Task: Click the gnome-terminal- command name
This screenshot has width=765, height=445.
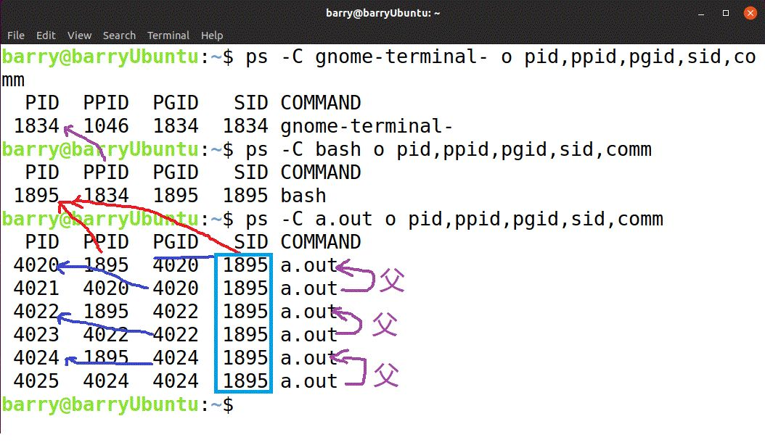Action: [367, 126]
